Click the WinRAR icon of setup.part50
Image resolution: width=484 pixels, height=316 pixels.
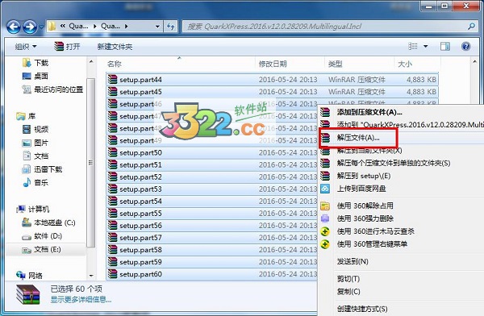[113, 152]
